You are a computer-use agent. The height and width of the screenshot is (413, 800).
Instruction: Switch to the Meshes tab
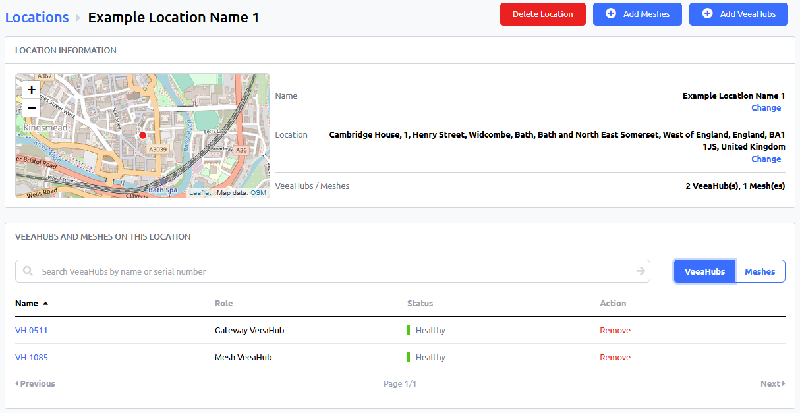click(760, 271)
